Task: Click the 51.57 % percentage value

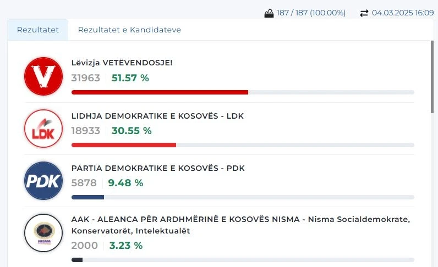Action: (x=130, y=78)
